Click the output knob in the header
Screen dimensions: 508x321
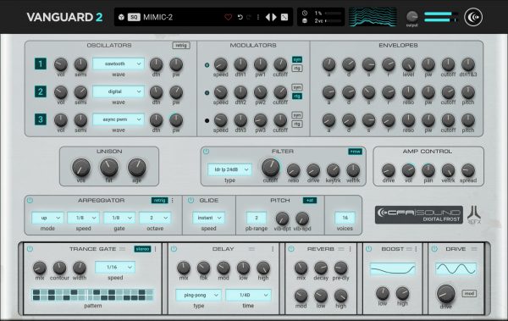412,16
